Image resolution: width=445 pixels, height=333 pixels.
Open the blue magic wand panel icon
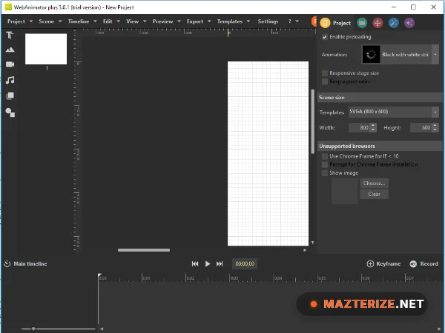(x=393, y=23)
